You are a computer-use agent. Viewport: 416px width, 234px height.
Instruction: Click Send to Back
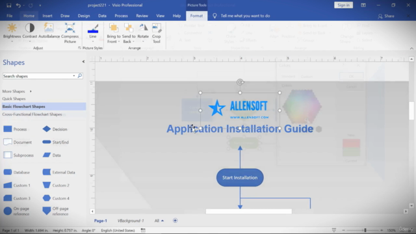(x=129, y=33)
